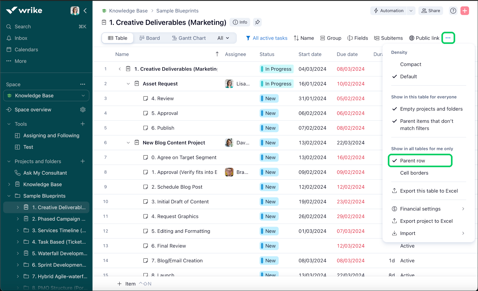Image resolution: width=478 pixels, height=291 pixels.
Task: Collapse the Asset Request row
Action: [x=128, y=84]
